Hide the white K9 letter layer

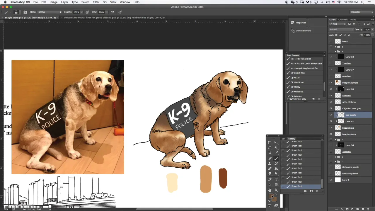(x=331, y=102)
